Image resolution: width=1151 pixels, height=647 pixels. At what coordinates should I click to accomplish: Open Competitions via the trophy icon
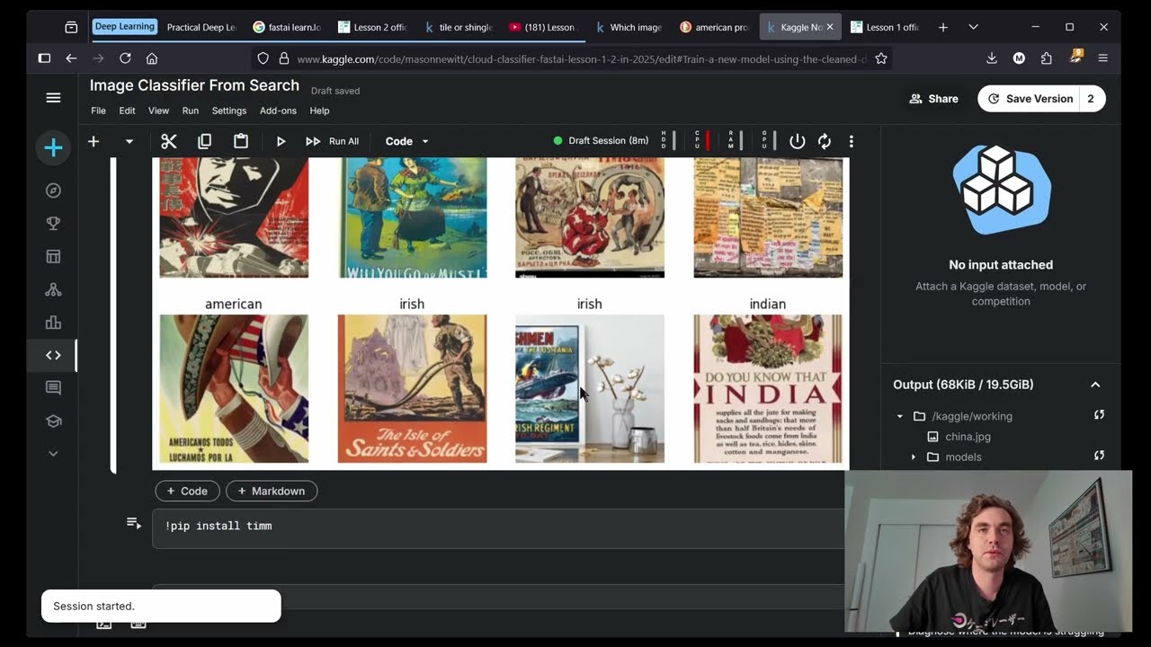click(x=53, y=224)
